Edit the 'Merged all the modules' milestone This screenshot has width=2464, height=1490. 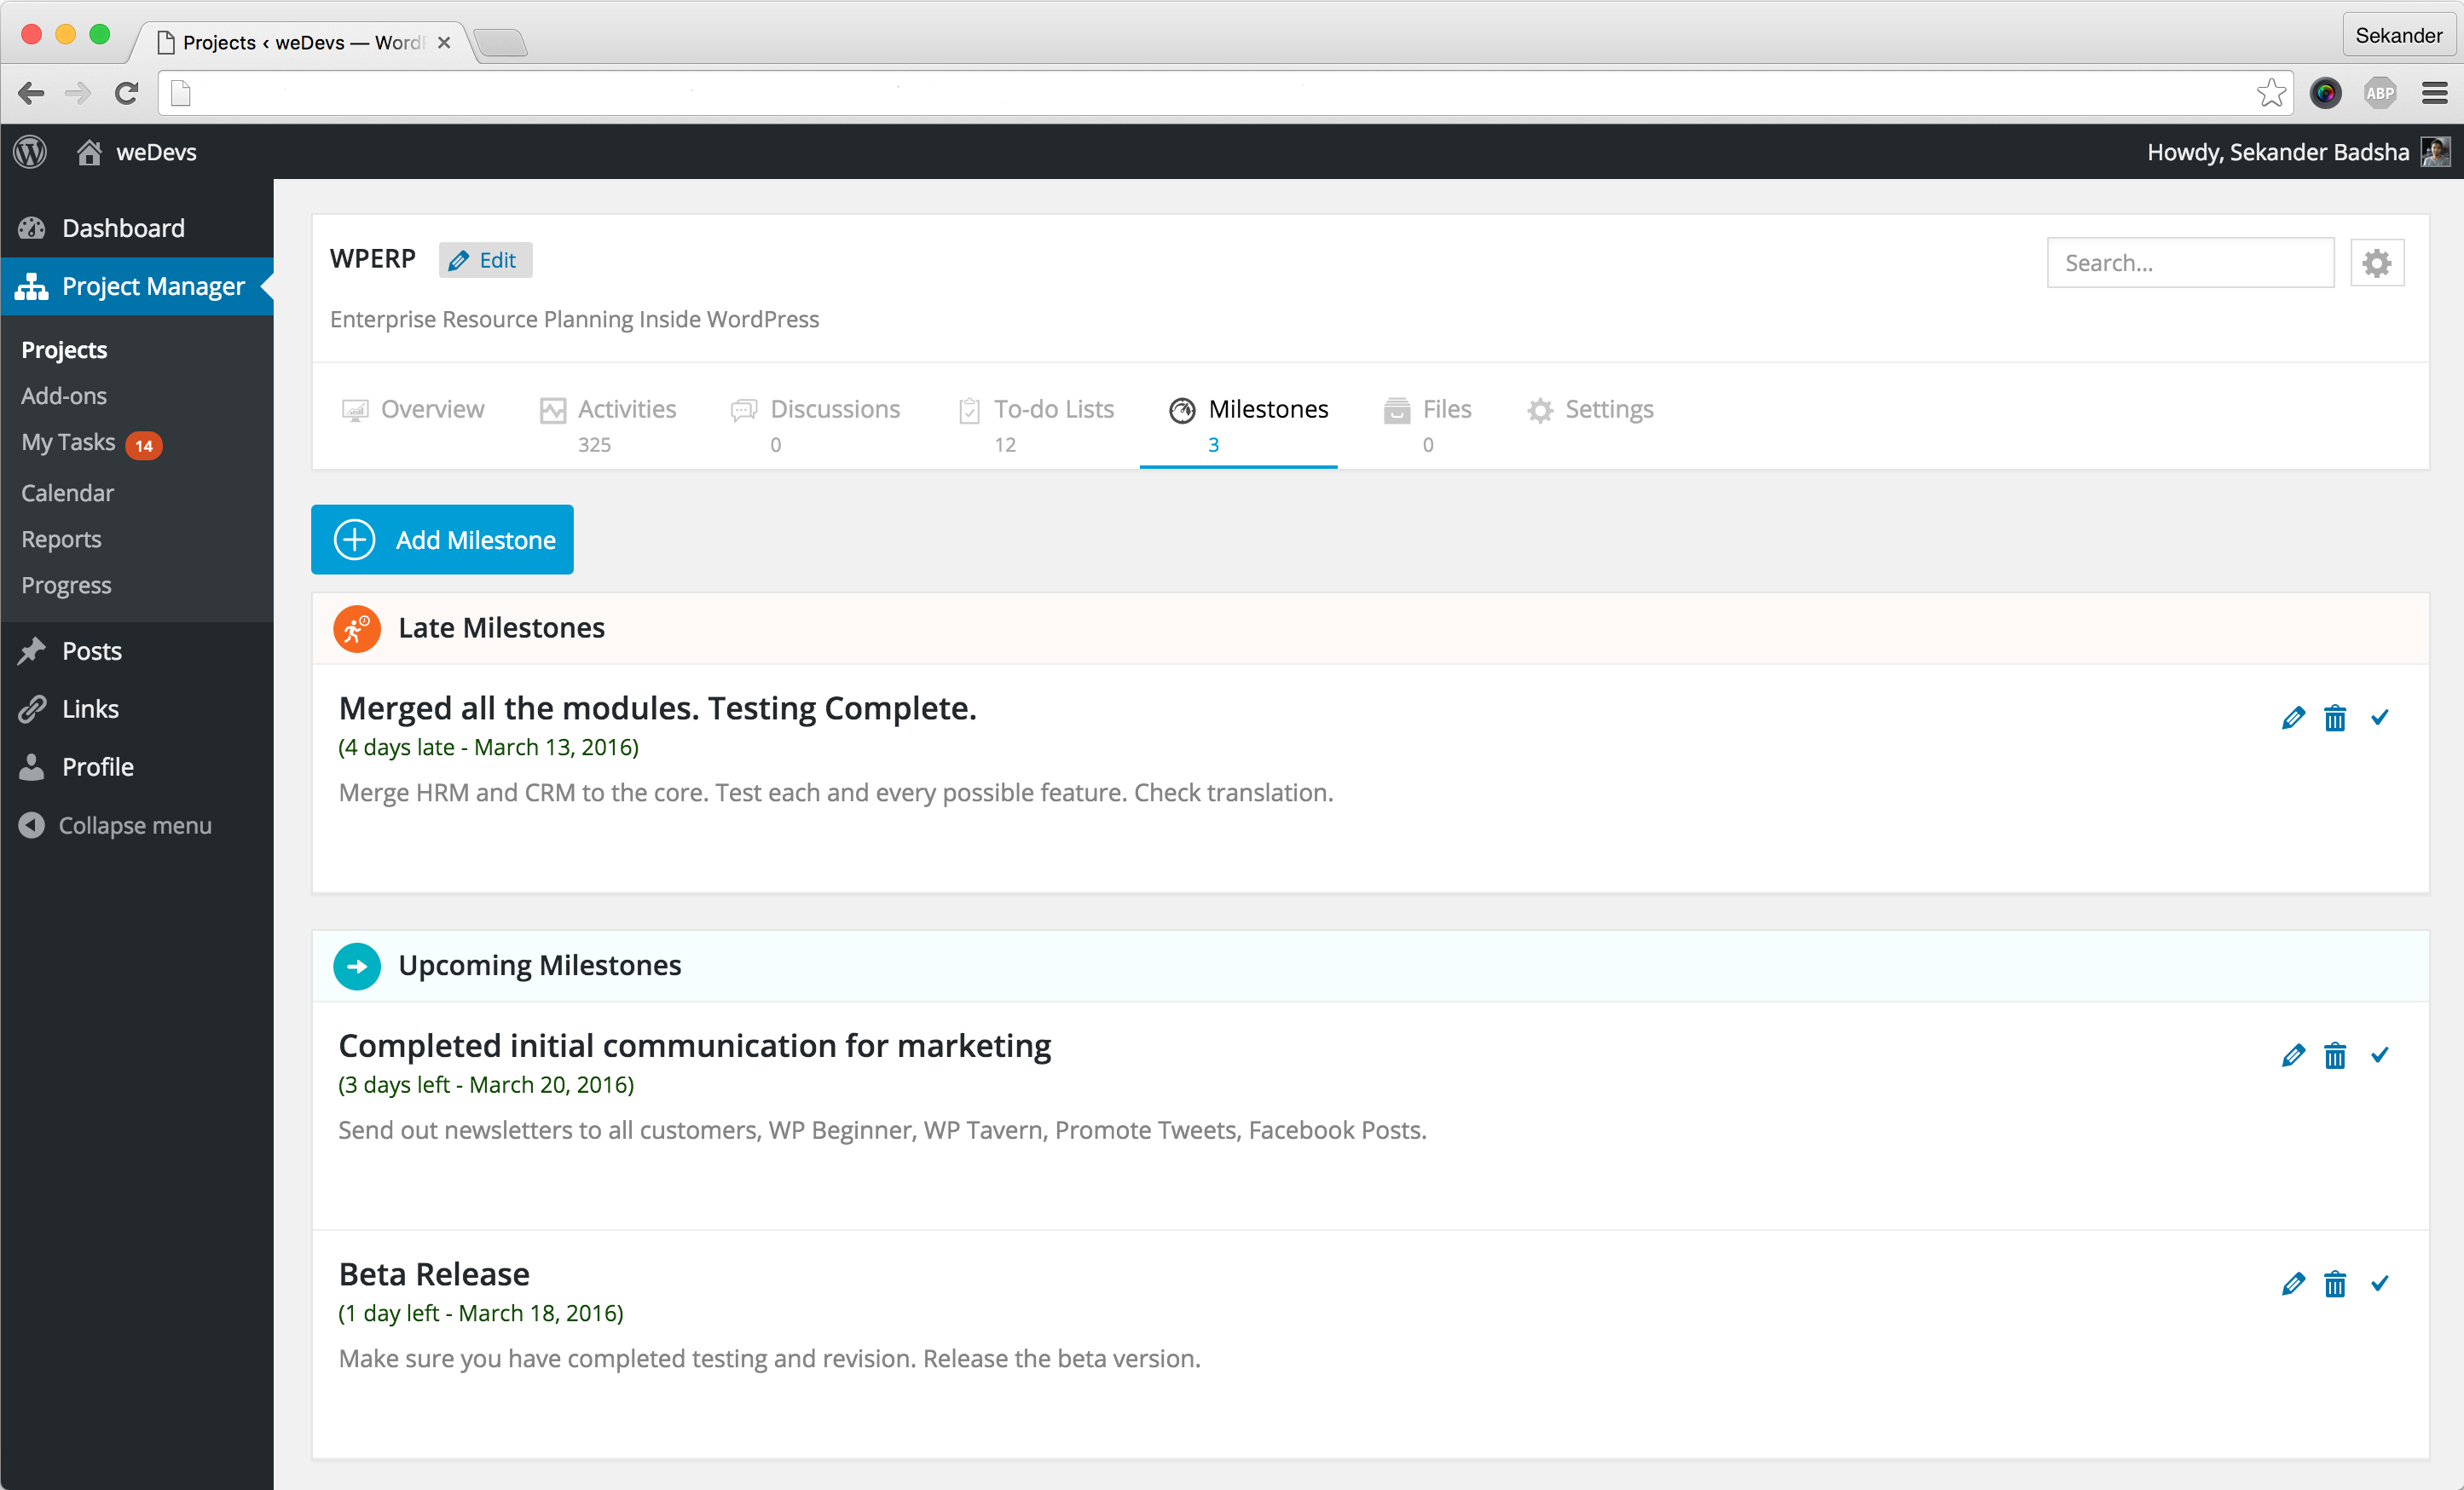2293,718
